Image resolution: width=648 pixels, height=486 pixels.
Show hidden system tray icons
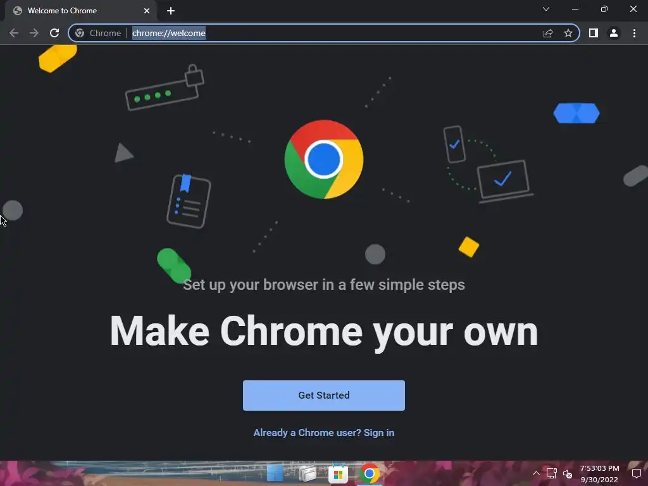coord(536,473)
